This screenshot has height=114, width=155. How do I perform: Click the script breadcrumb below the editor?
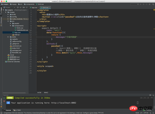pyautogui.click(x=39, y=93)
